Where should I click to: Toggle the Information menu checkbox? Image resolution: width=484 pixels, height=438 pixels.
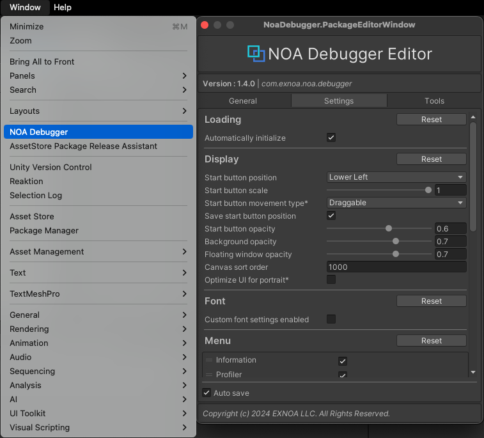[x=343, y=361]
